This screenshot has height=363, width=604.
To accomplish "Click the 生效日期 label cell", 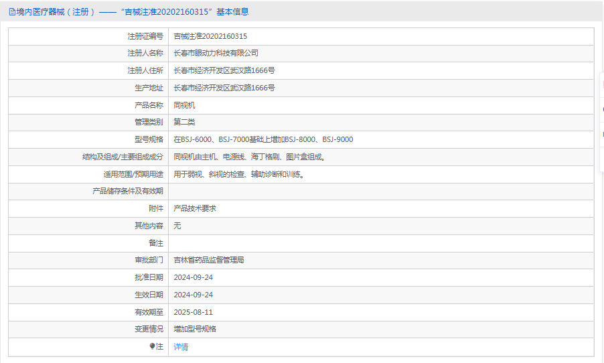I will 88,295.
